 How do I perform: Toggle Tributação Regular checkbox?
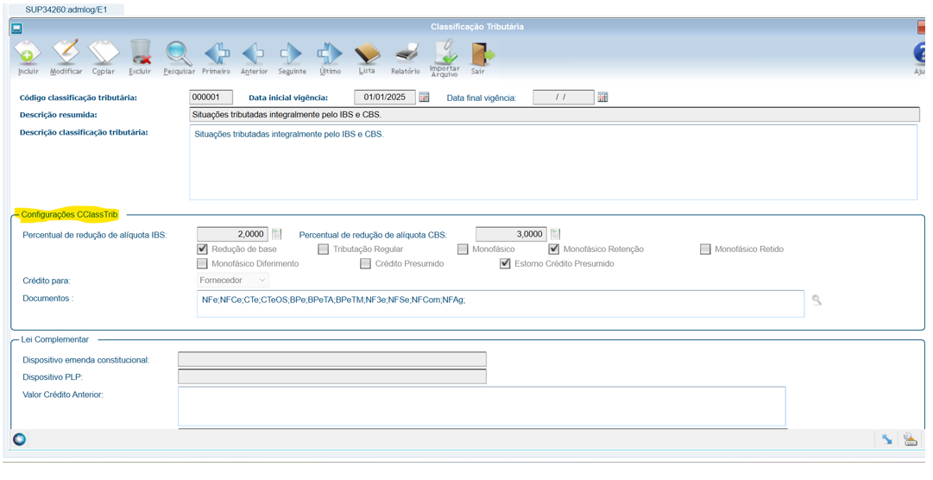point(323,249)
